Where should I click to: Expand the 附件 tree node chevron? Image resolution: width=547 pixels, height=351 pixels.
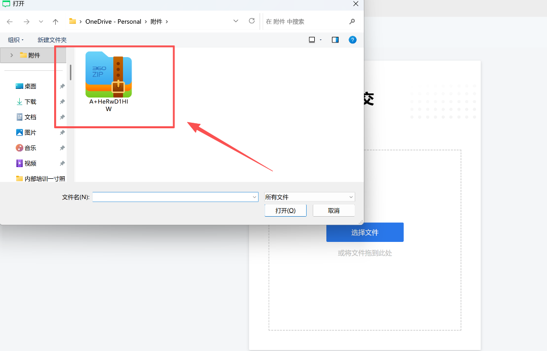click(x=11, y=55)
